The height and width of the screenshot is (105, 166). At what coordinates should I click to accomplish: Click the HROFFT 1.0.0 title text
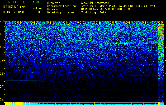point(21,2)
